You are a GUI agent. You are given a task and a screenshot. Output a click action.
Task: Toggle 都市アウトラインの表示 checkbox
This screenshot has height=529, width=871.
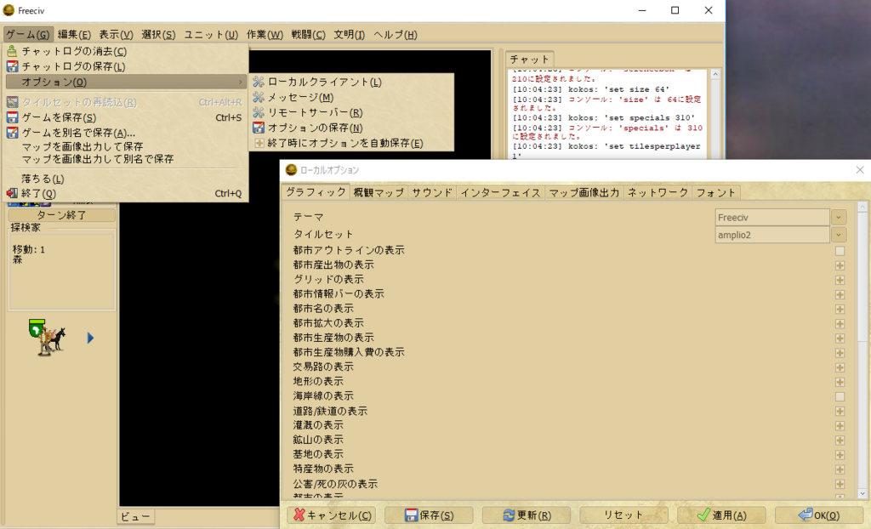(x=840, y=251)
